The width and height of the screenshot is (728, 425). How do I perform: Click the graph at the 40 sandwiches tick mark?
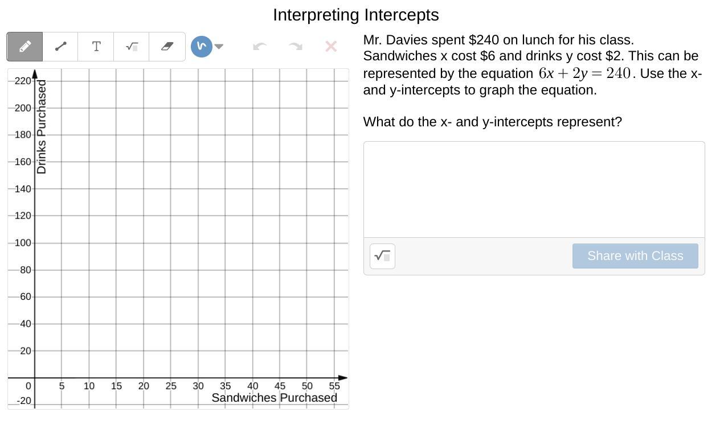[252, 378]
